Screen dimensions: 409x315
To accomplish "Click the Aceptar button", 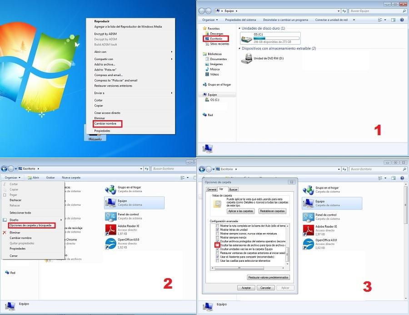I will 246,288.
